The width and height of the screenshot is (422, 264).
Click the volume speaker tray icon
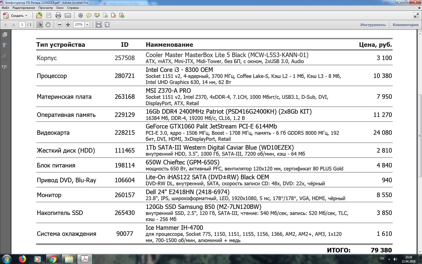coord(395,259)
